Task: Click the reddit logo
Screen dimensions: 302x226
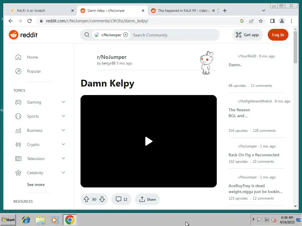Action: 23,35
